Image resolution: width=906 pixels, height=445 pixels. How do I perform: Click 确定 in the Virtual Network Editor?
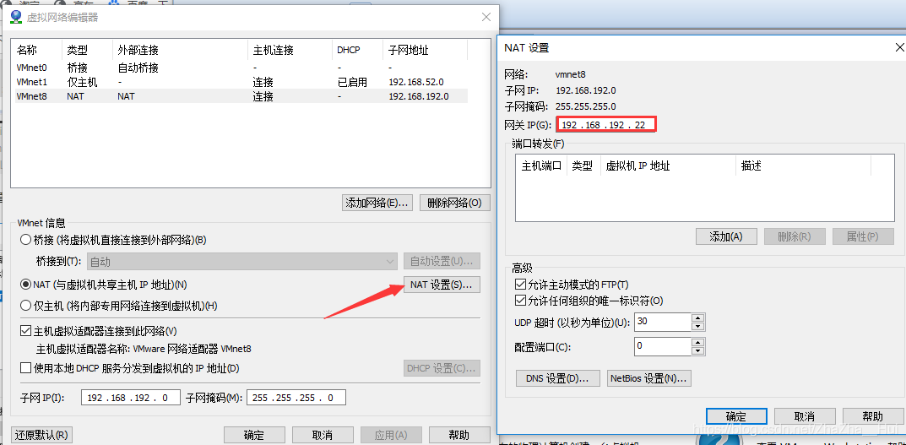253,435
